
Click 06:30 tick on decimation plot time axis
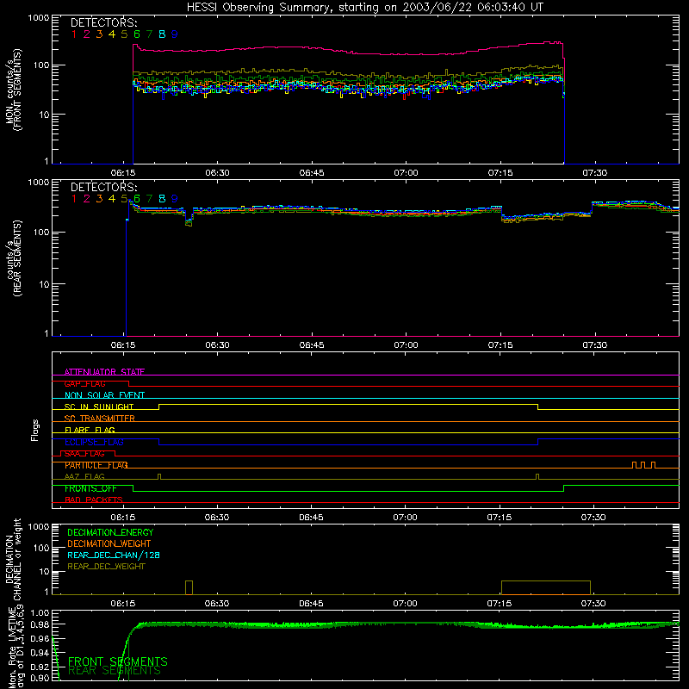point(217,604)
